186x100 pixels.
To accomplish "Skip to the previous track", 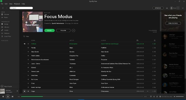I will (x=3, y=97).
